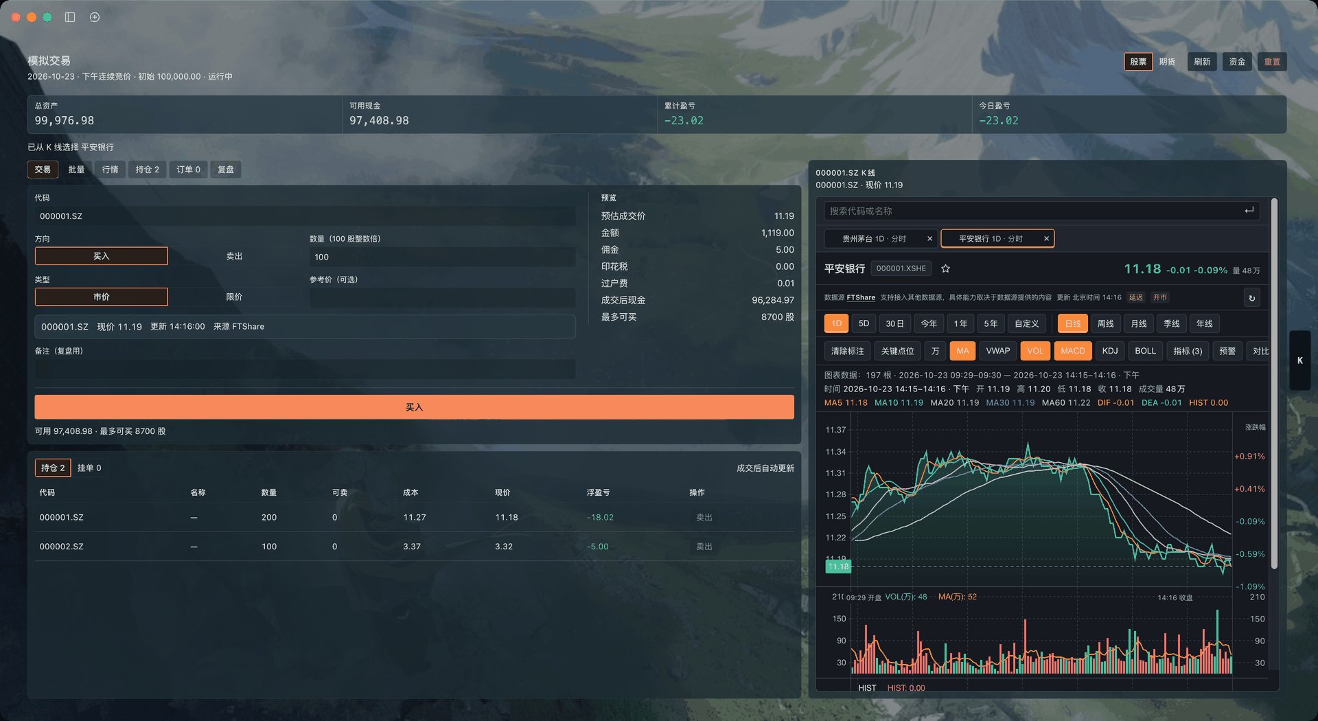The width and height of the screenshot is (1318, 721).
Task: Open the 自定义 range option
Action: click(1026, 323)
